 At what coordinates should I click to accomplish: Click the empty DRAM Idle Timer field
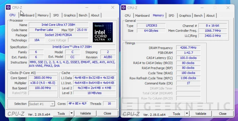(188, 88)
